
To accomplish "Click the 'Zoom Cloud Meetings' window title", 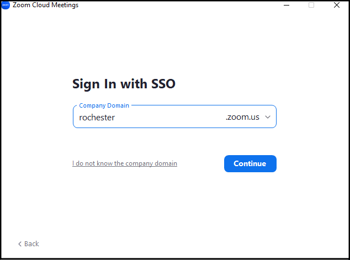I will [x=45, y=5].
